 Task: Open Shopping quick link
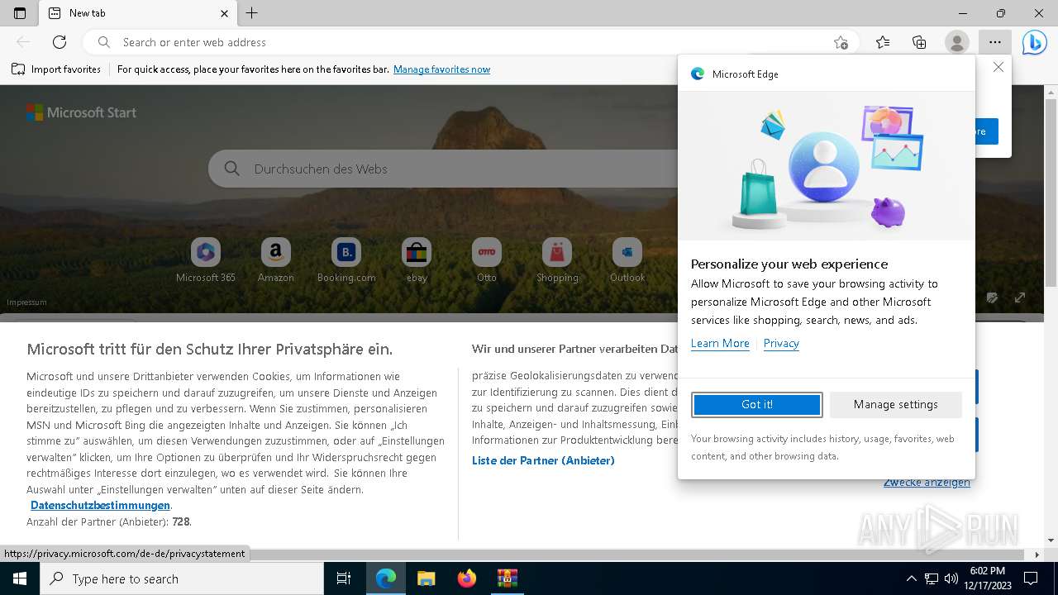557,260
